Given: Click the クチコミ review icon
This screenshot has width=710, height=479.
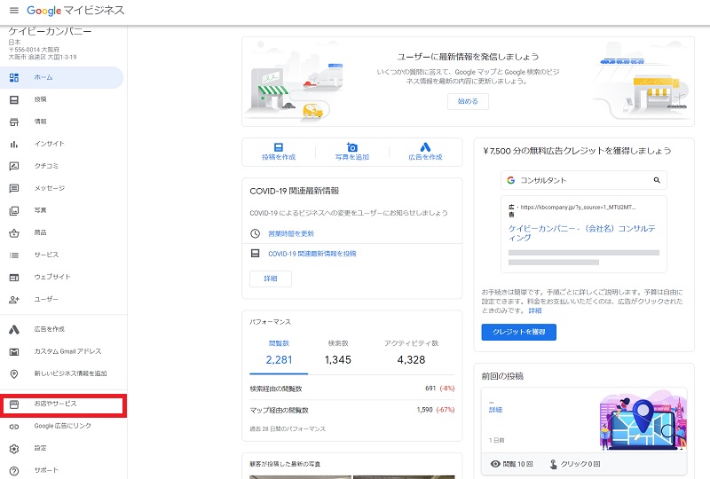Looking at the screenshot, I should pos(14,166).
